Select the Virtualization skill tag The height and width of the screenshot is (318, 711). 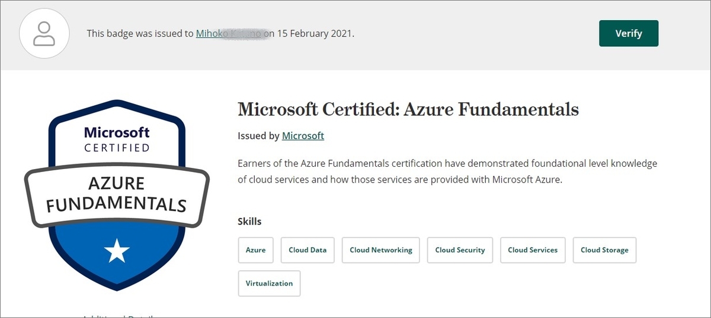[x=270, y=283]
